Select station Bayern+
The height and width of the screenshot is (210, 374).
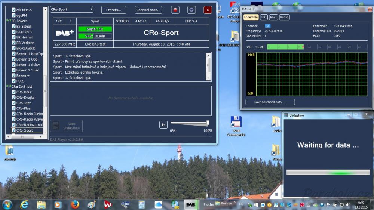[23, 75]
